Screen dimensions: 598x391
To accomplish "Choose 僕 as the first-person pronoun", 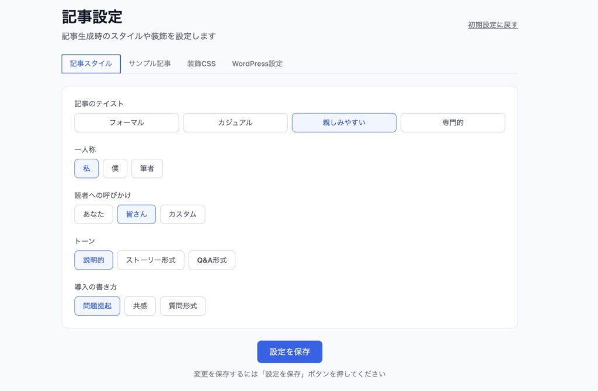I will (x=115, y=168).
